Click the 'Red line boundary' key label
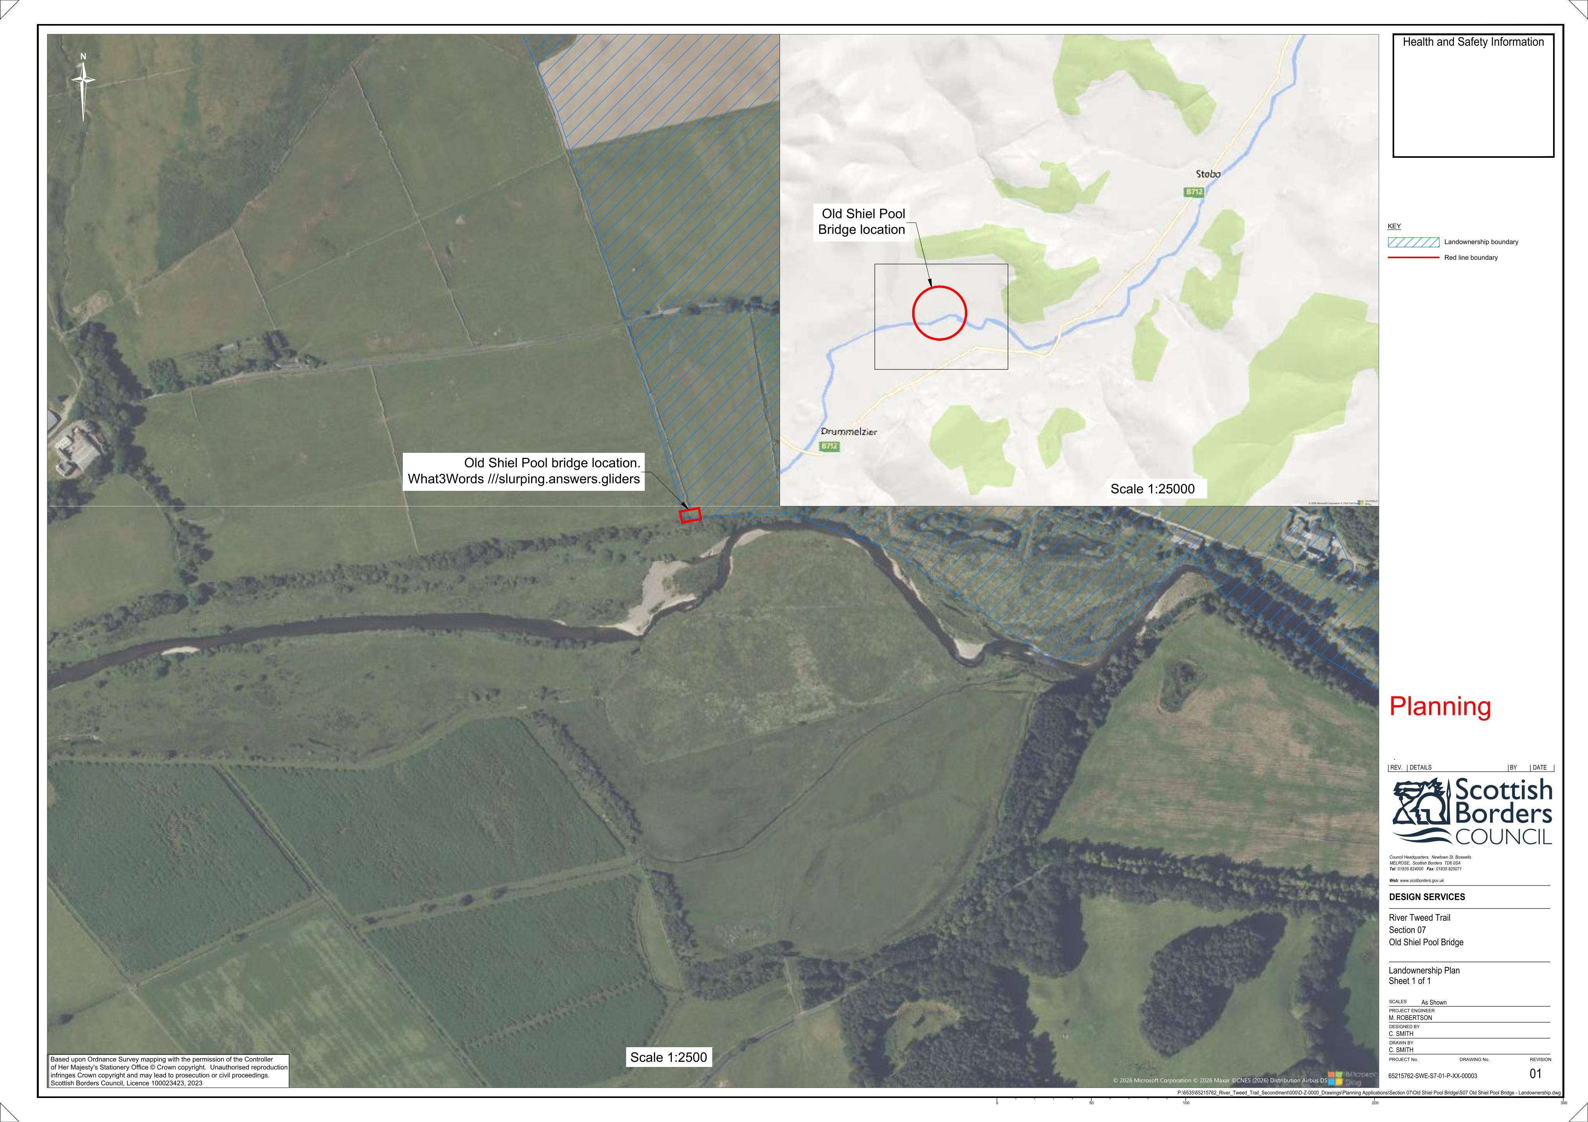The height and width of the screenshot is (1122, 1588). coord(1471,257)
